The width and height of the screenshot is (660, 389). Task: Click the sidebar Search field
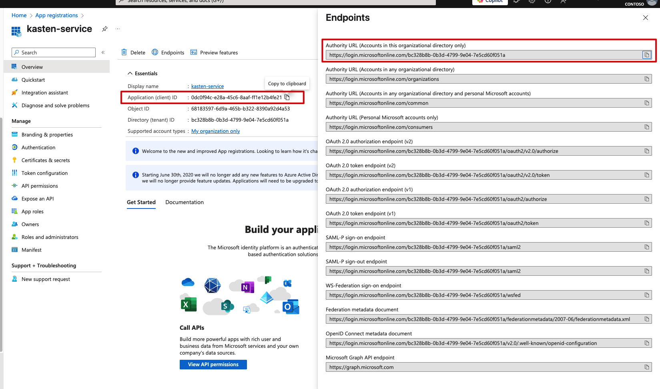coord(54,52)
